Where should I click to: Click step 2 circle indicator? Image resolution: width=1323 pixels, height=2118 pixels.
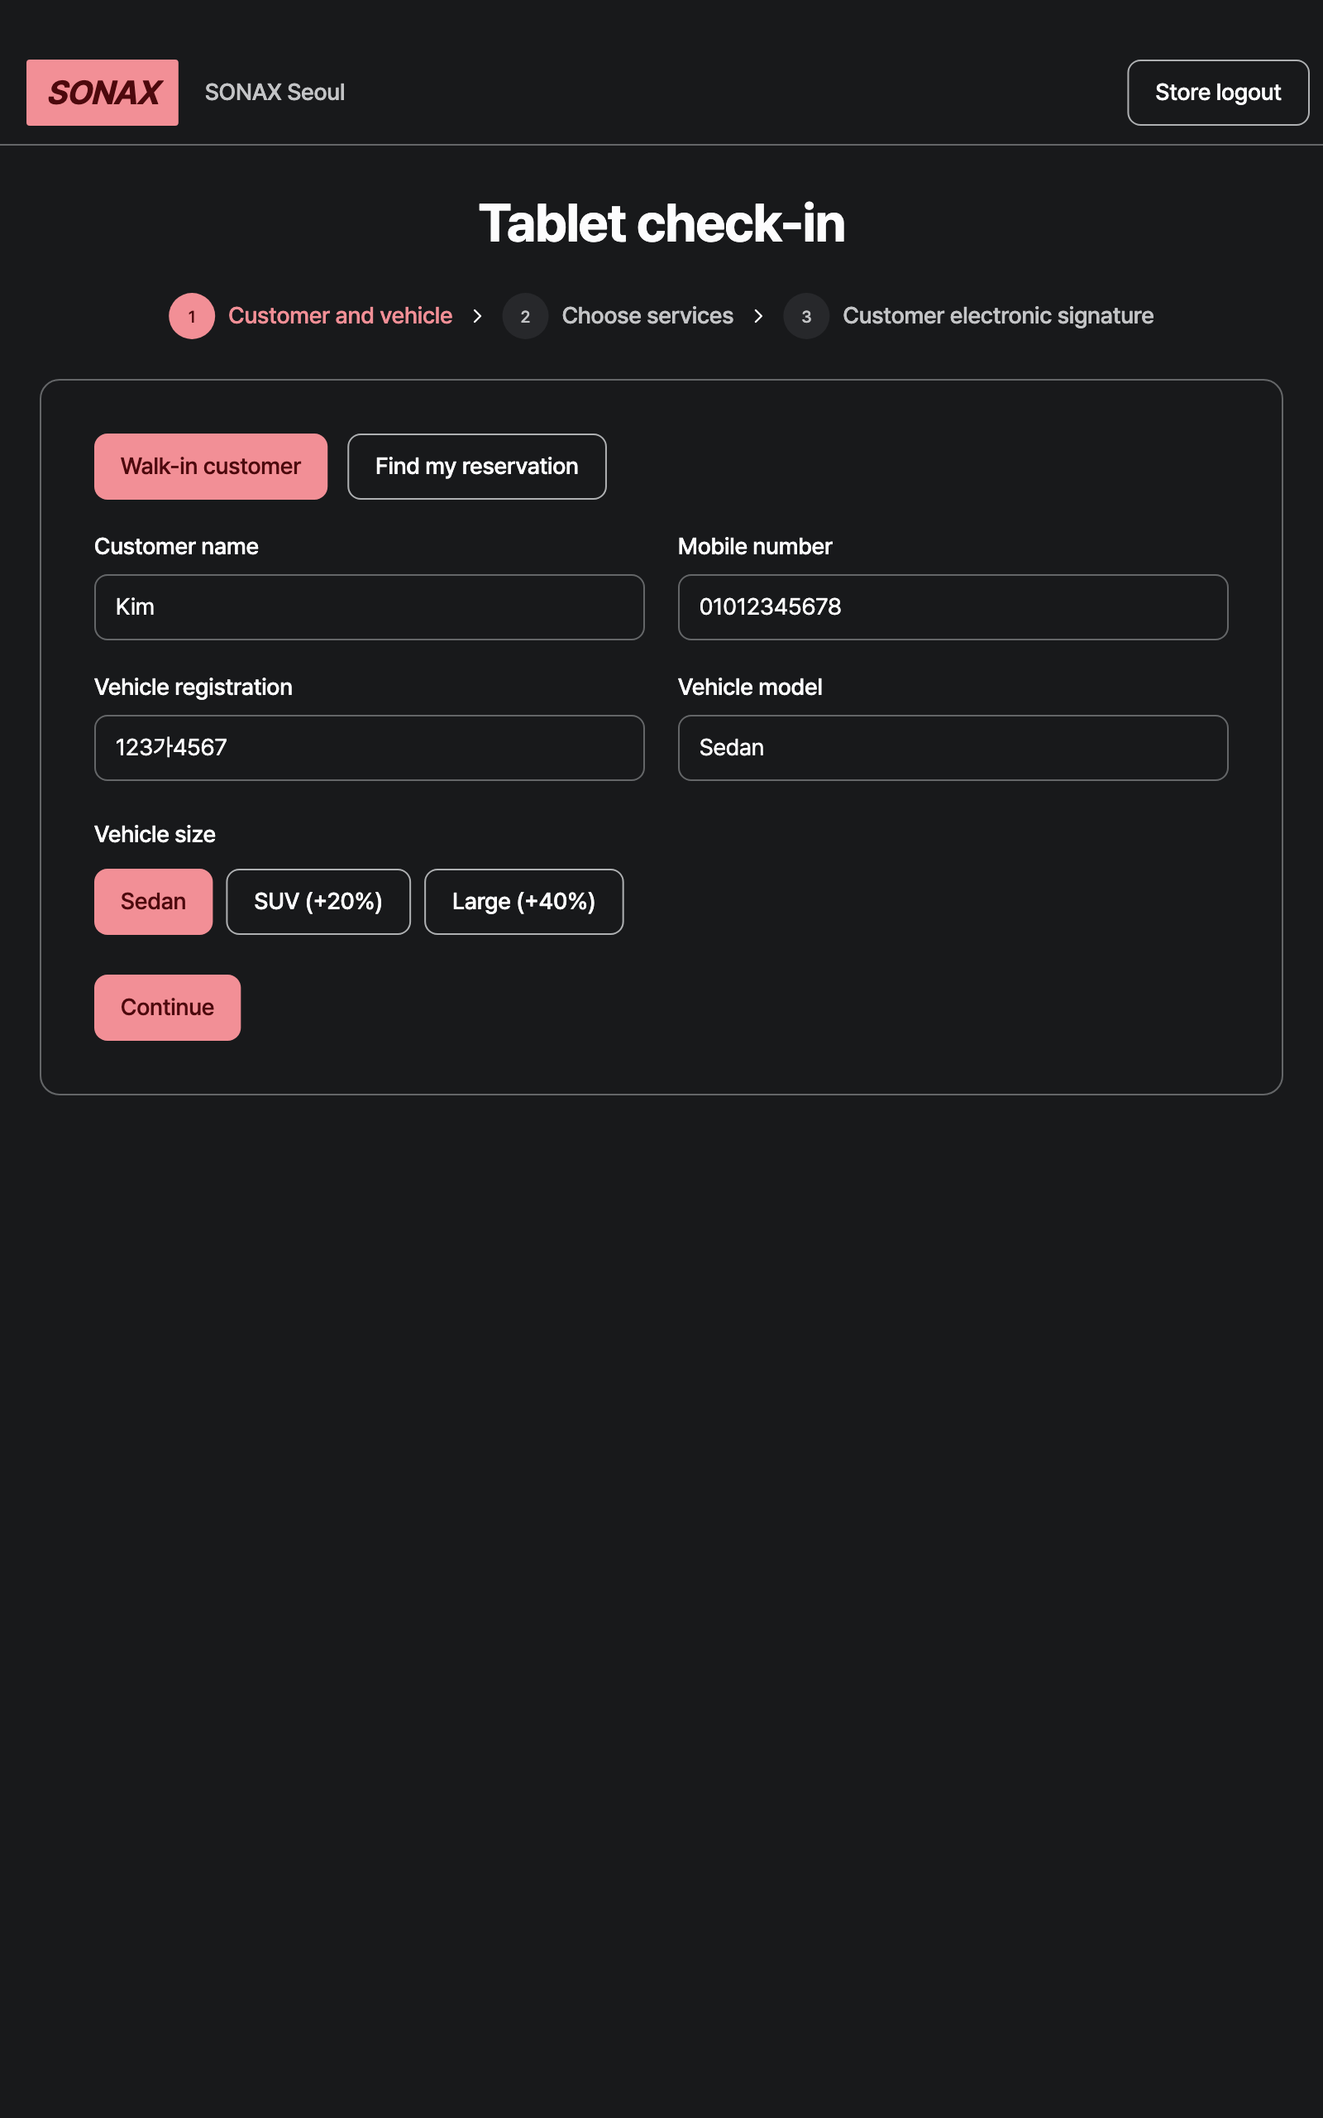point(525,316)
